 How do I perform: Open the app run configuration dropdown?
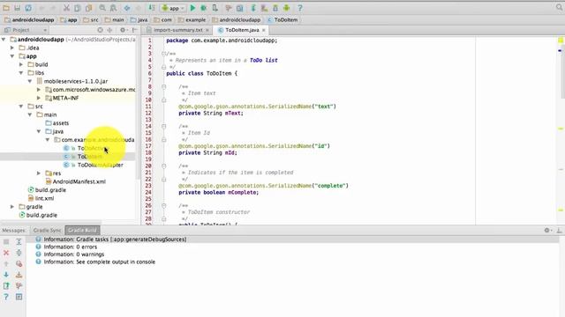174,8
